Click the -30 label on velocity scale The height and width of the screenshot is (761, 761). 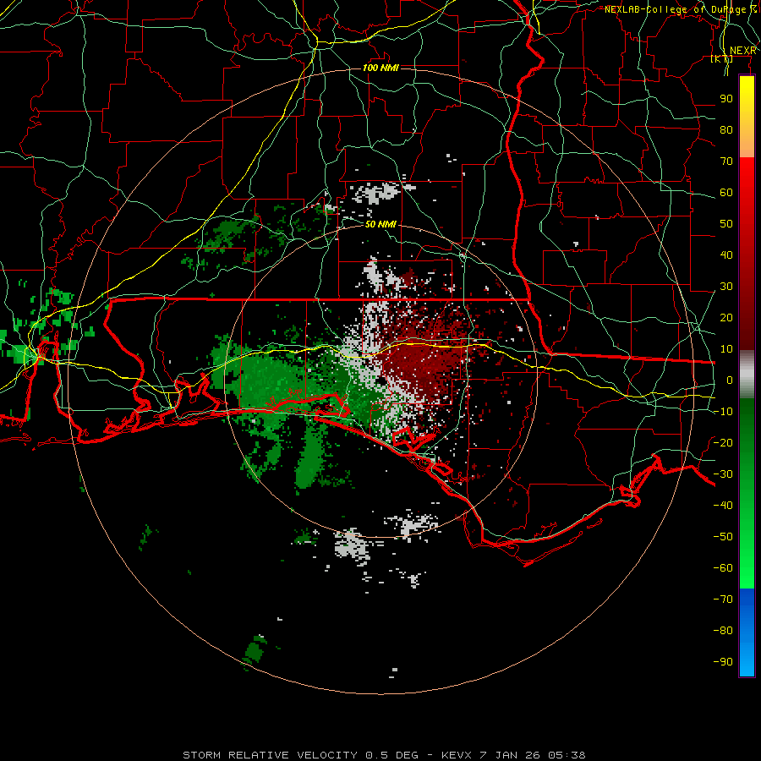[x=723, y=474]
